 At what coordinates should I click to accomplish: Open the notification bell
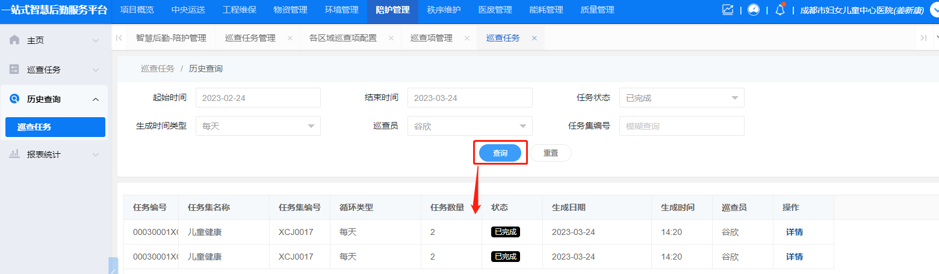pos(780,10)
